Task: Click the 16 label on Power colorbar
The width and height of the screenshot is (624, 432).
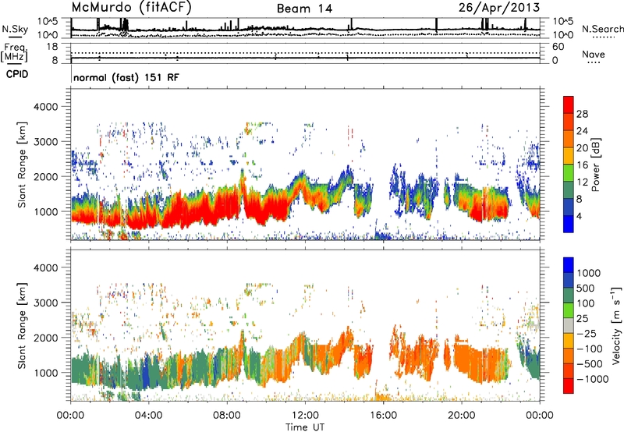Action: (582, 165)
